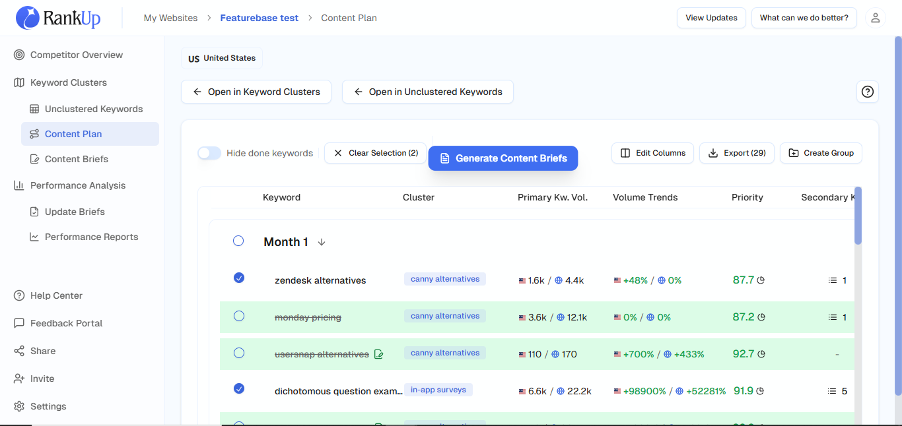Image resolution: width=902 pixels, height=426 pixels.
Task: Go to Unclustered Keywords
Action: coord(94,109)
